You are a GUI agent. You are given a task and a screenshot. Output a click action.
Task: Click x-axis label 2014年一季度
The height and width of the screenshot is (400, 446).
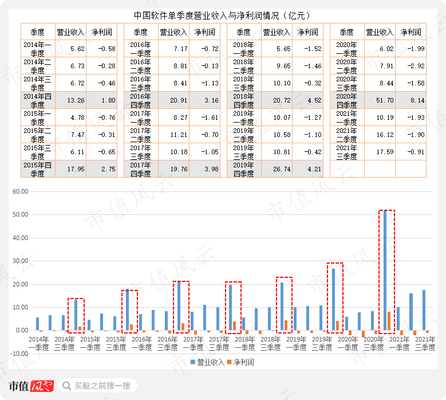point(39,343)
